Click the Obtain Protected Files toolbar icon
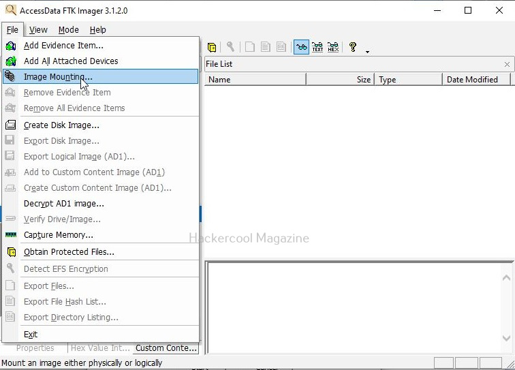Viewport: 515px width, 370px height. 213,47
